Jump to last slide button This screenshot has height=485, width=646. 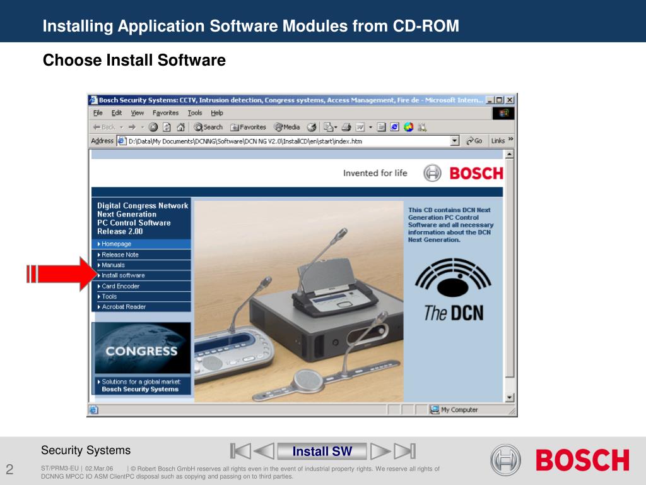pos(404,451)
